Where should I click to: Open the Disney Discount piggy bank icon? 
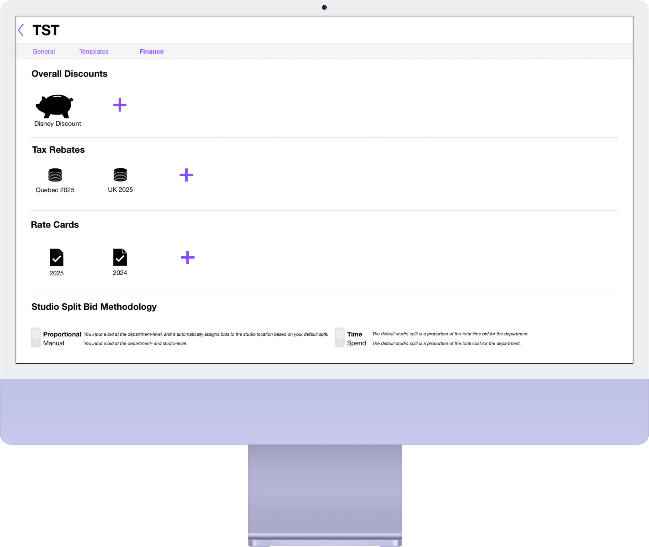(55, 106)
